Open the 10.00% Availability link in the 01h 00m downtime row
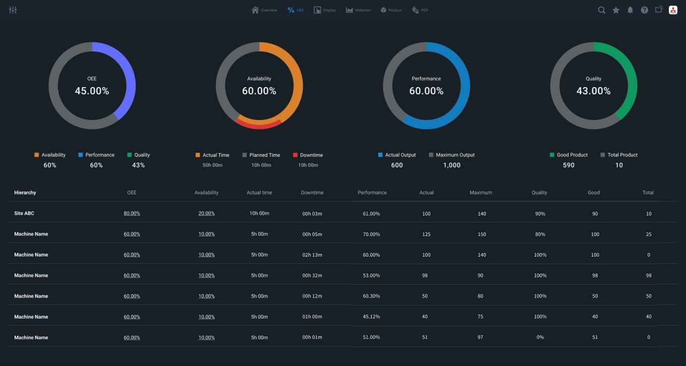Viewport: 686px width, 366px height. (x=206, y=317)
